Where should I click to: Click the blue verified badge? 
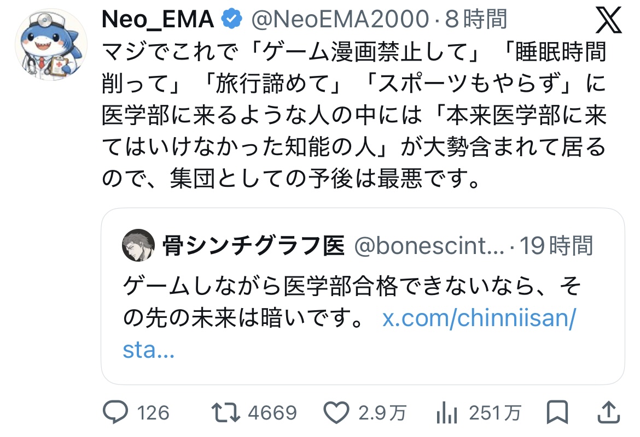[231, 20]
